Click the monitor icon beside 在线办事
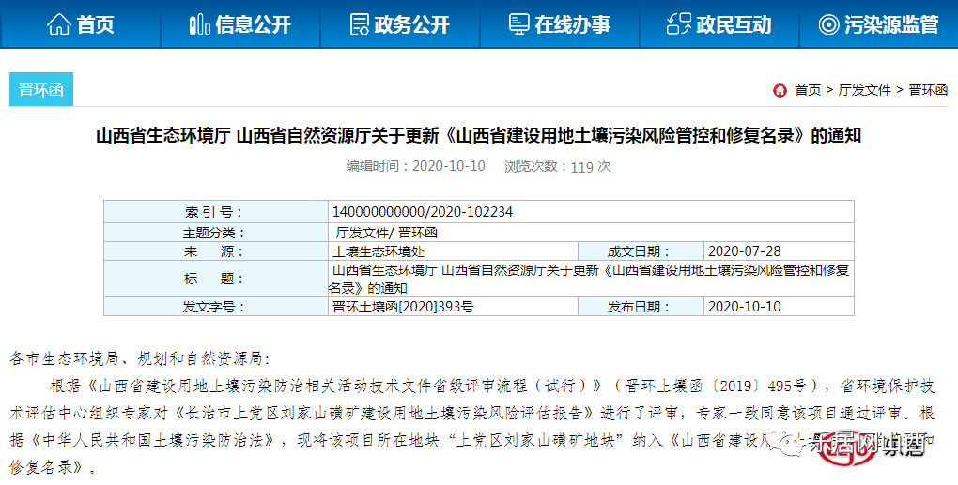 tap(518, 24)
